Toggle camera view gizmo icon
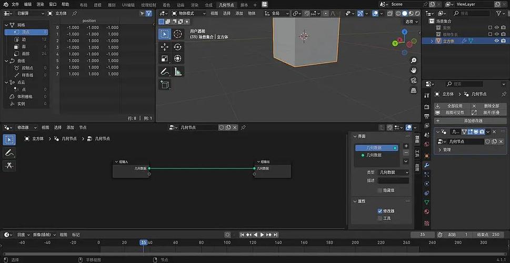This screenshot has width=510, height=263. 414,80
